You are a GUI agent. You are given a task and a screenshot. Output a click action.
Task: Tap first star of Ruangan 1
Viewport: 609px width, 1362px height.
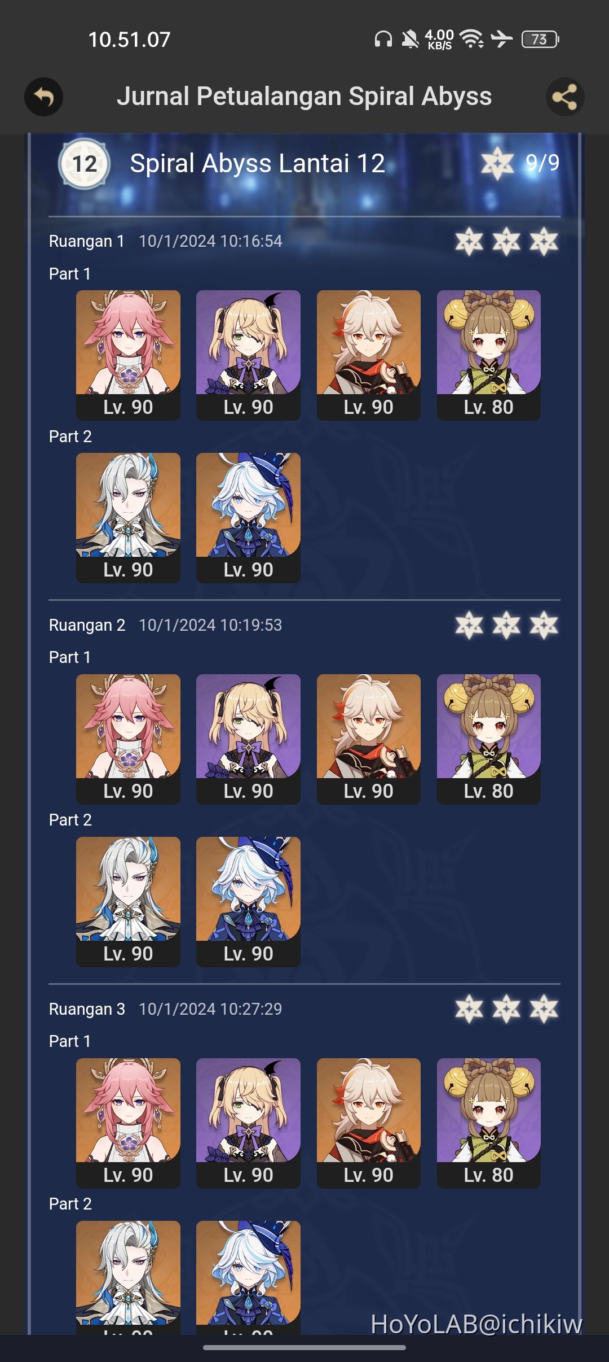[x=469, y=242]
